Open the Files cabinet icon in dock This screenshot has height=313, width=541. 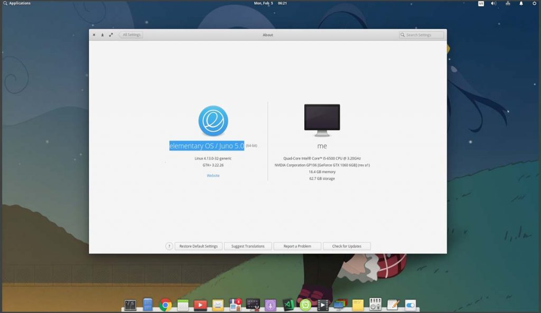point(148,305)
